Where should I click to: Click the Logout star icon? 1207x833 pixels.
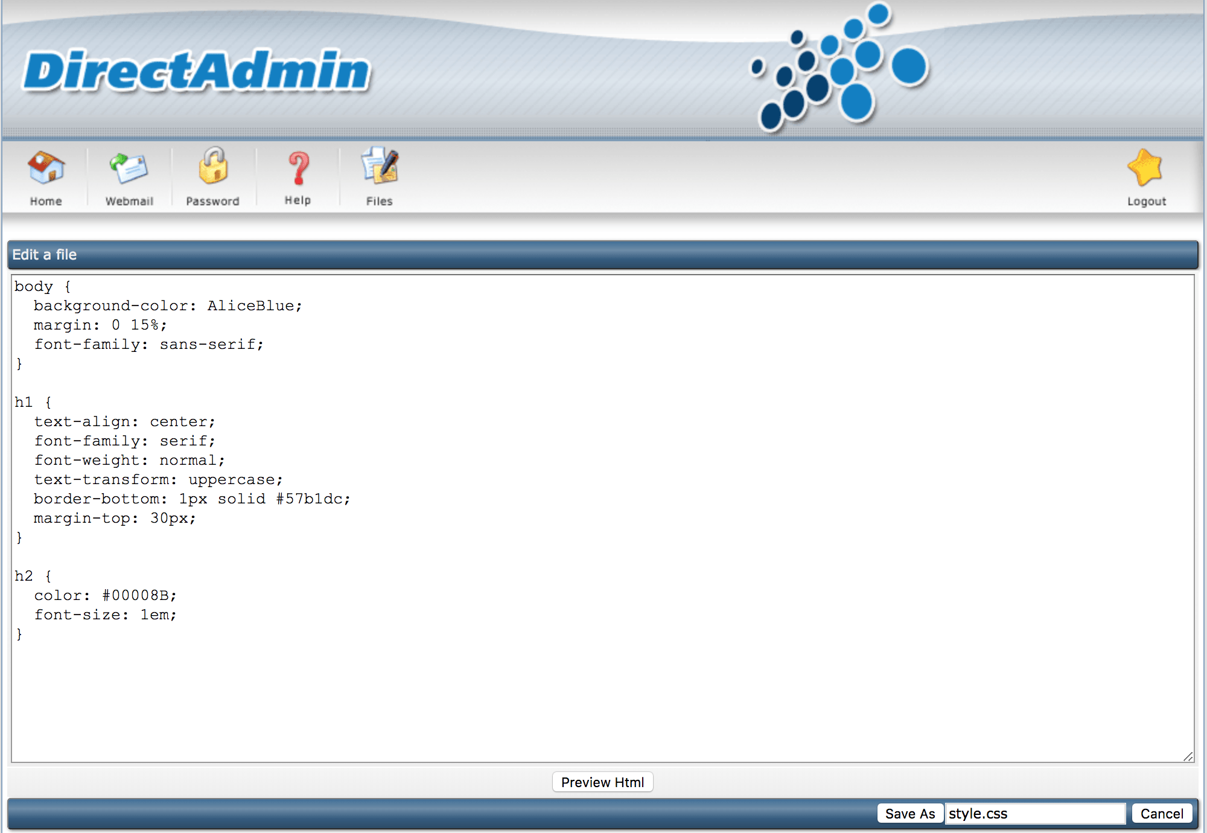pyautogui.click(x=1145, y=167)
